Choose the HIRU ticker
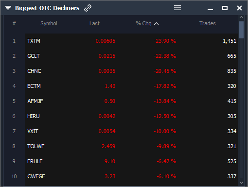Screen dimensions: 248x187 pos(34,116)
